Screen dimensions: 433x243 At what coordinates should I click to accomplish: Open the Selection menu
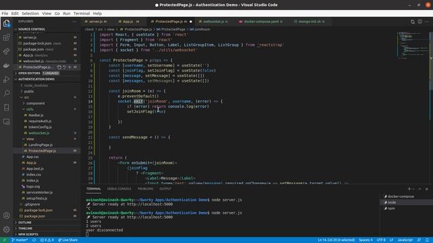coord(30,13)
